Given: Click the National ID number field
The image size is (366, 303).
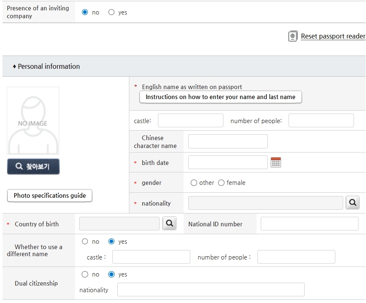Looking at the screenshot, I should (x=309, y=223).
